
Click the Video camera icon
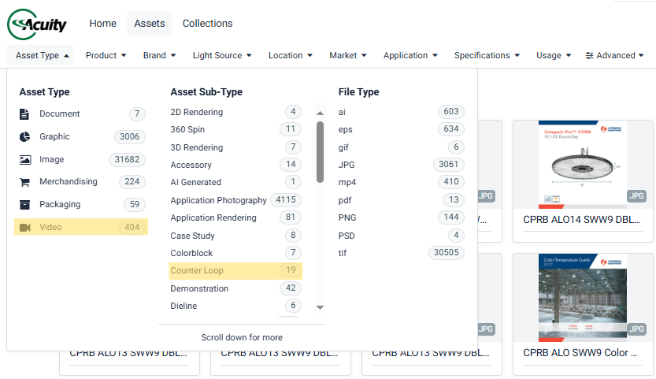pyautogui.click(x=24, y=228)
